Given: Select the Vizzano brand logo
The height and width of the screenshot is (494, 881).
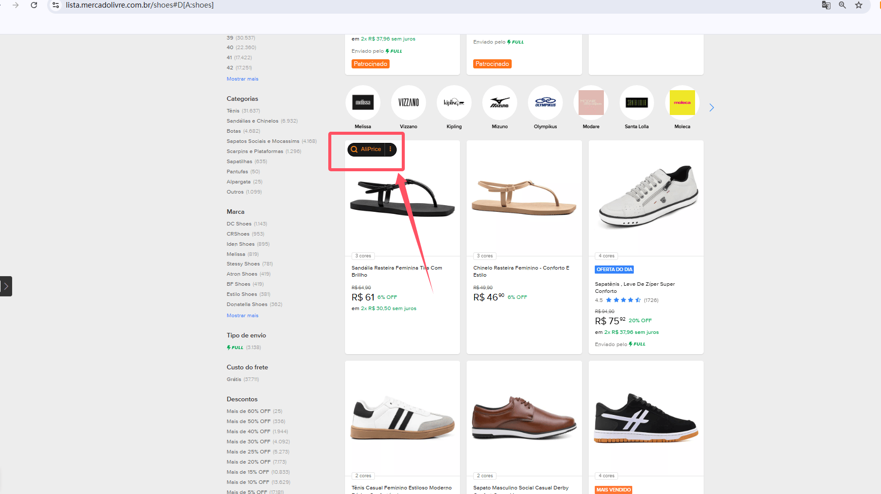Looking at the screenshot, I should coord(408,102).
